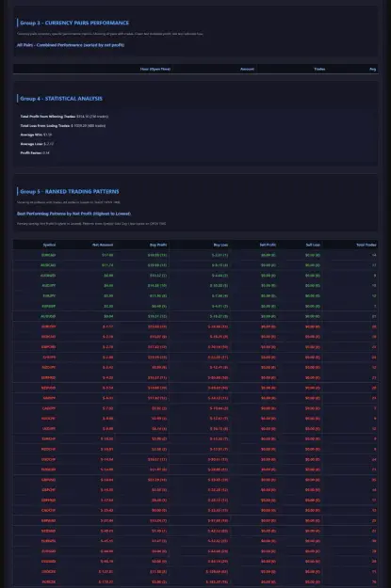Select the Total Loss from Losing Trades line
Viewport: 391px width, 588px height.
pyautogui.click(x=63, y=126)
